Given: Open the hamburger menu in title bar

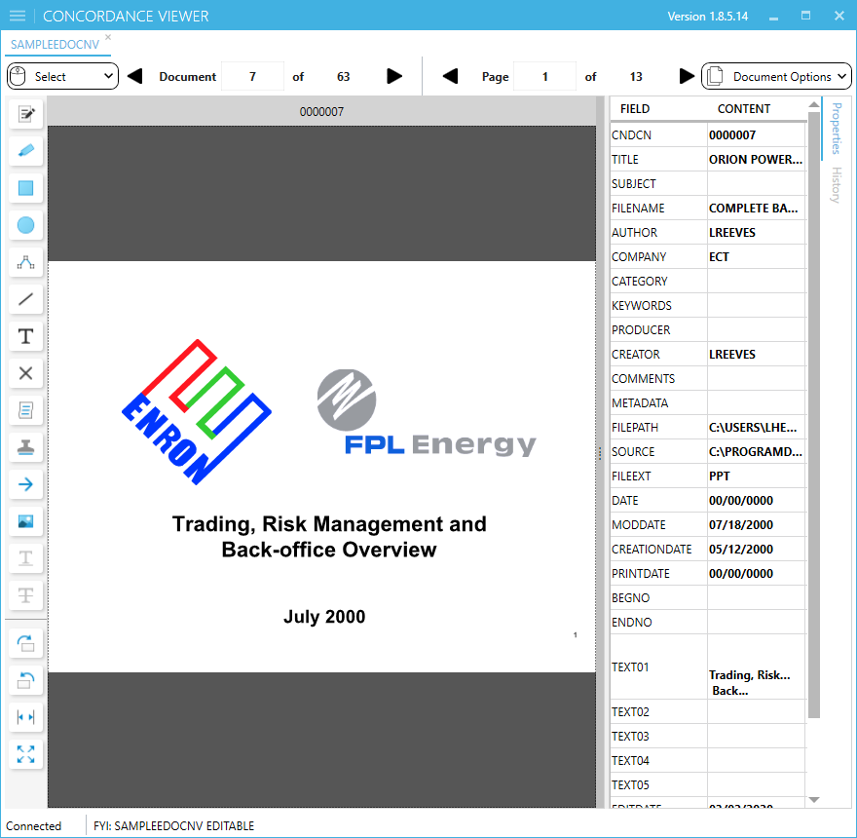Looking at the screenshot, I should click(x=18, y=16).
